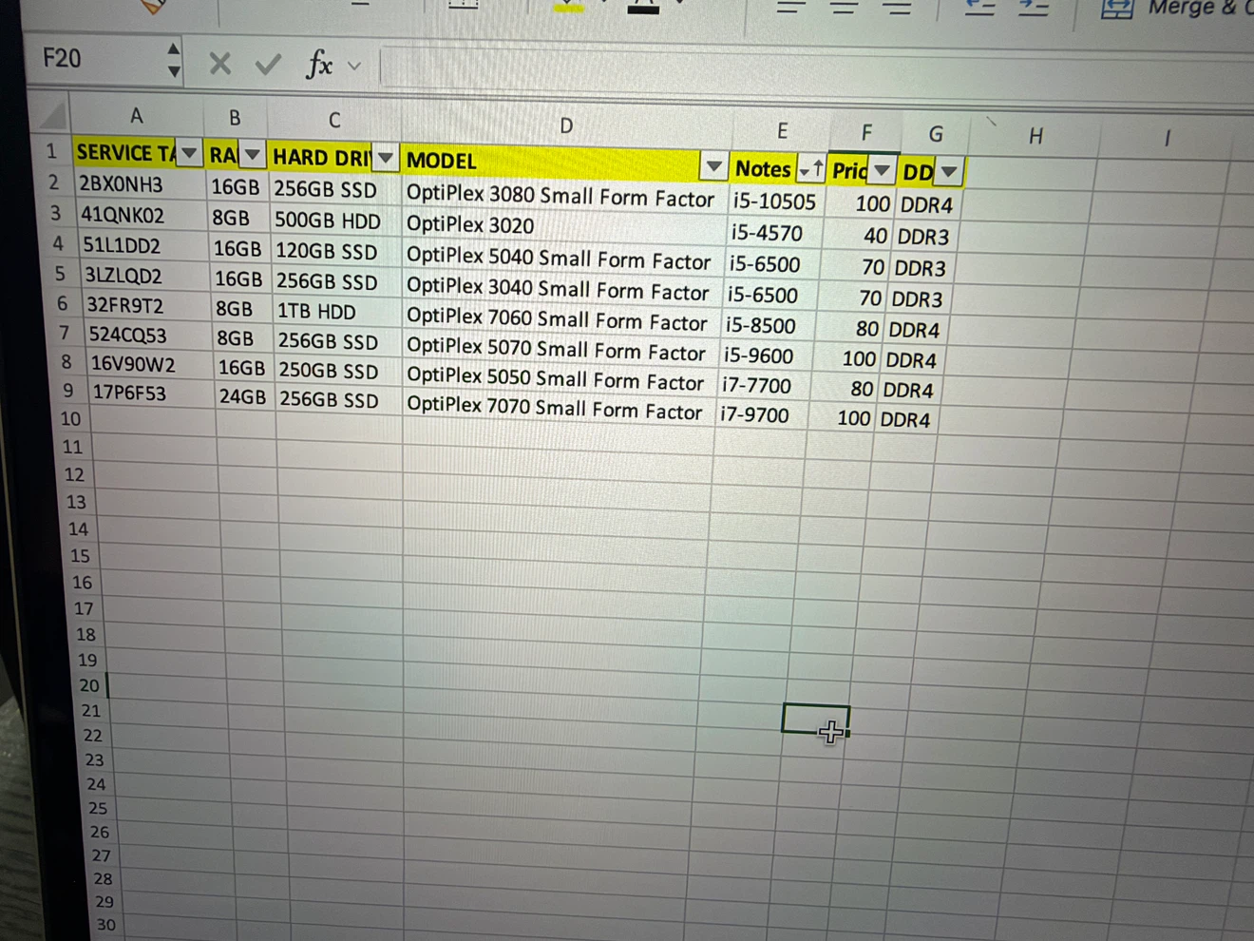Open the RAM column filter dropdown
The height and width of the screenshot is (941, 1254).
tap(252, 155)
